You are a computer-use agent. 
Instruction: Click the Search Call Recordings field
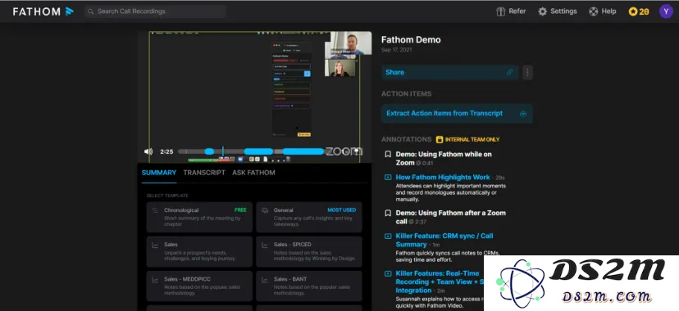coord(156,11)
